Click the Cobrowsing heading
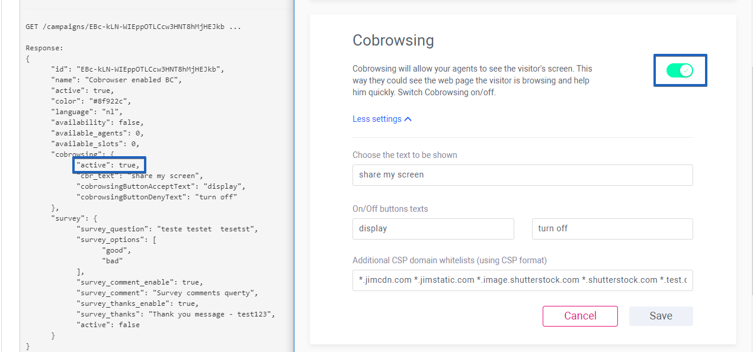Screen dimensions: 753x352 (x=393, y=40)
